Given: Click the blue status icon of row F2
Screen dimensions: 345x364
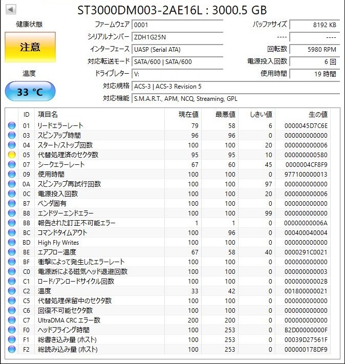Looking at the screenshot, I should coord(12,349).
